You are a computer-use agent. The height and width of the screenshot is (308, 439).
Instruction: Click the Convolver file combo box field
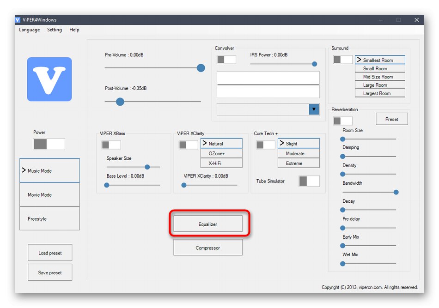268,109
